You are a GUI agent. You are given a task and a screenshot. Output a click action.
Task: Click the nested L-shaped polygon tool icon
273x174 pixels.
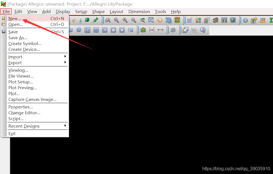tap(96, 30)
